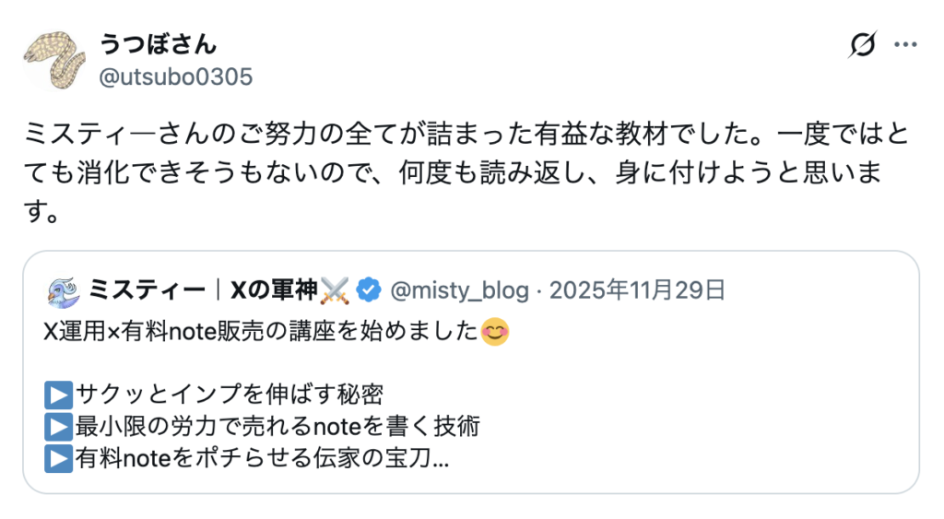Click the play icon beside 有料noteをポチらせる
Screen dimensions: 944x519
click(58, 457)
